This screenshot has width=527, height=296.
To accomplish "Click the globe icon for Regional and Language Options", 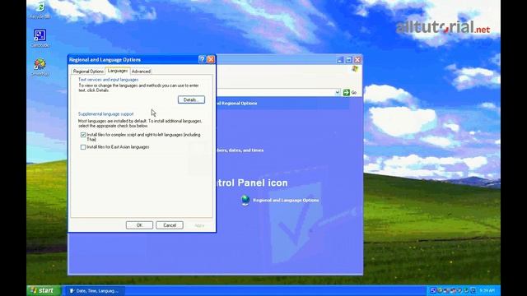I will click(245, 200).
